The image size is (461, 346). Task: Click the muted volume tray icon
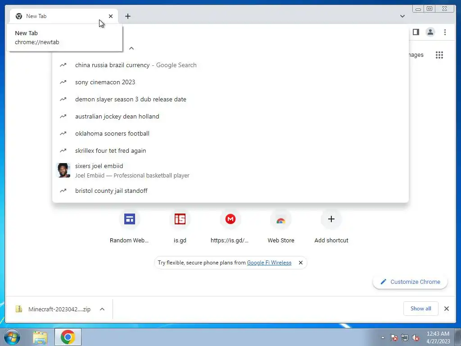coord(416,337)
